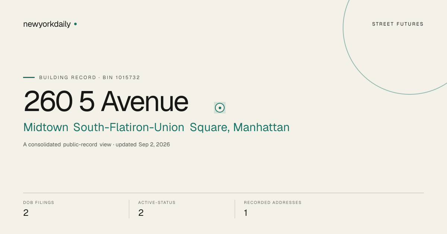Open the STREET FUTURES section link

tap(397, 24)
